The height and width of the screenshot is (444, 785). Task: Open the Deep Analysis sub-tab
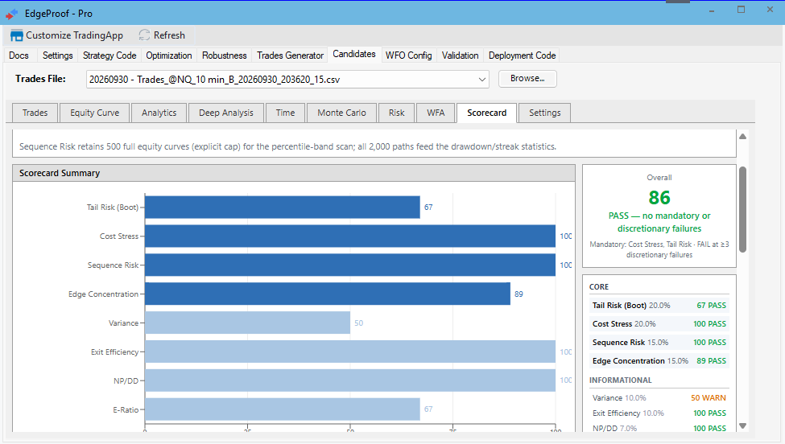(226, 113)
